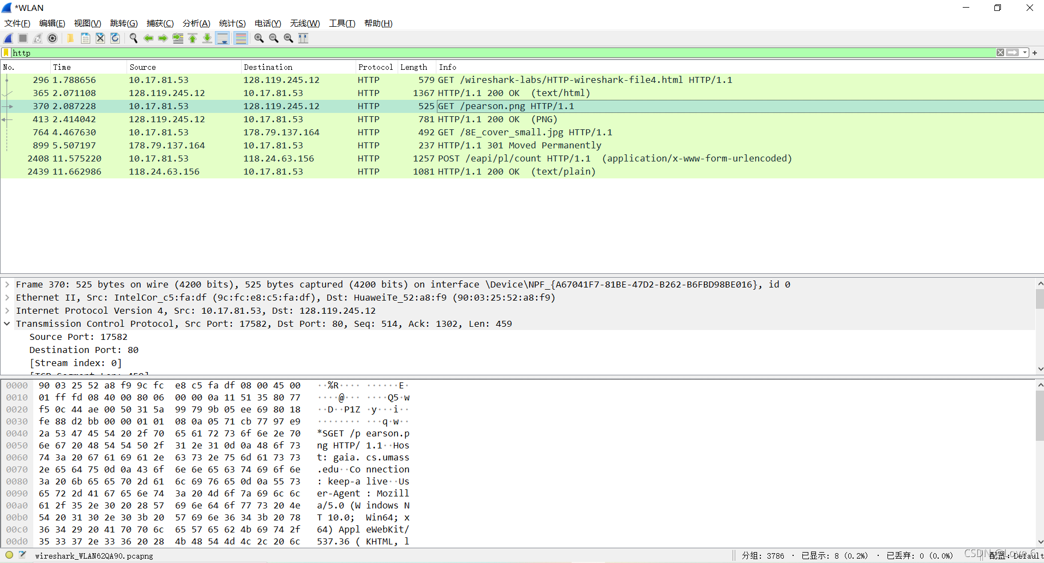This screenshot has height=563, width=1044.
Task: Select the Stream index: 0 field
Action: (76, 363)
